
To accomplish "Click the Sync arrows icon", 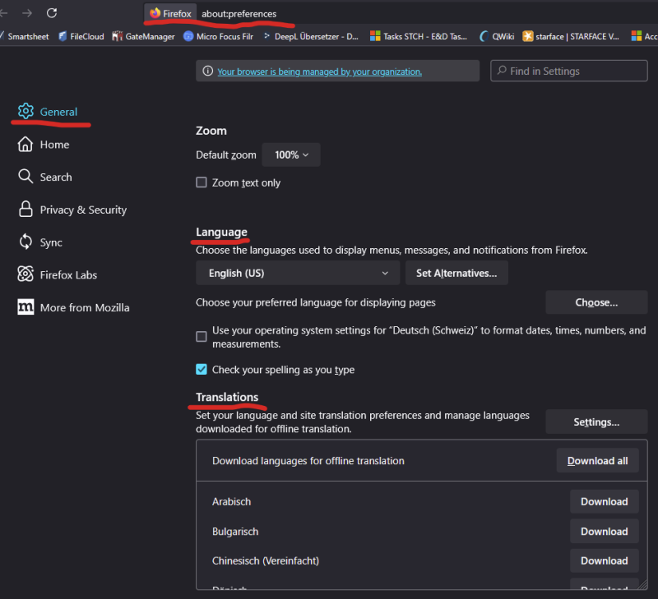I will 25,242.
